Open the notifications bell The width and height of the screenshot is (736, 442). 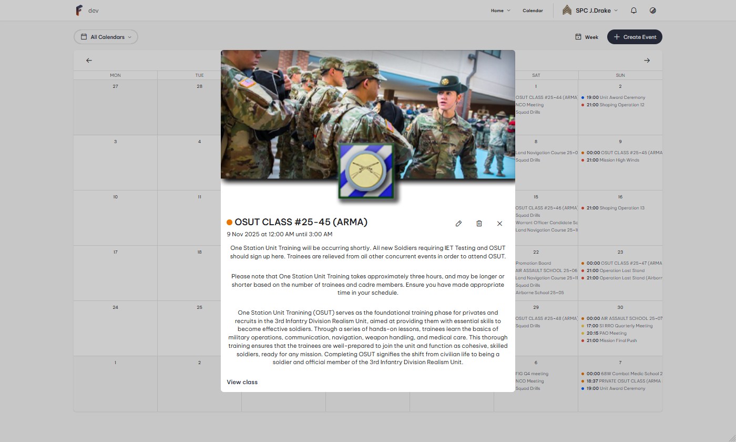click(633, 11)
